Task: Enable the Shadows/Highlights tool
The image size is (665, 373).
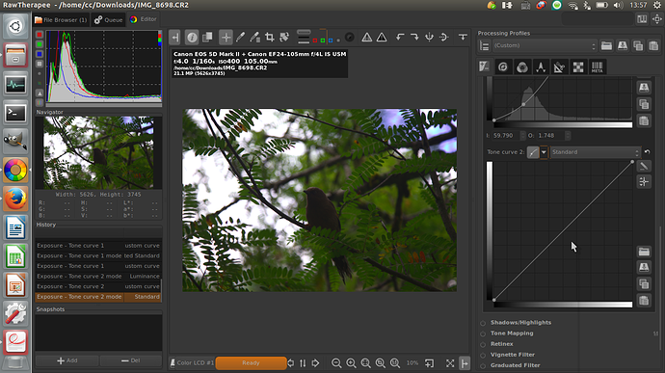Action: point(483,323)
